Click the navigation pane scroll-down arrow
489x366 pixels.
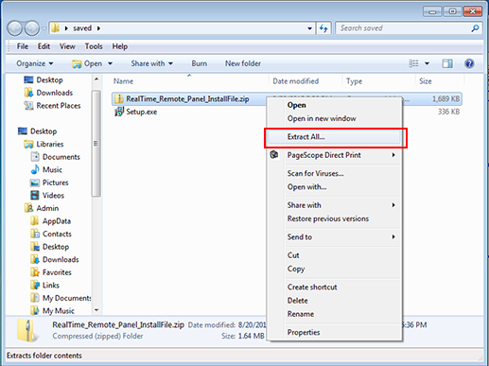click(x=96, y=310)
